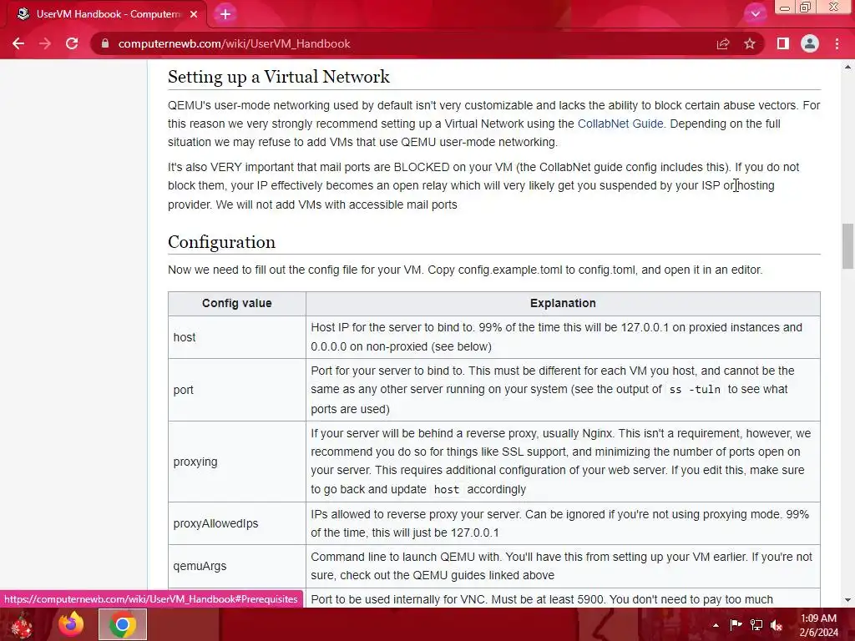Select the proxying config value cell
The height and width of the screenshot is (641, 855).
point(236,462)
